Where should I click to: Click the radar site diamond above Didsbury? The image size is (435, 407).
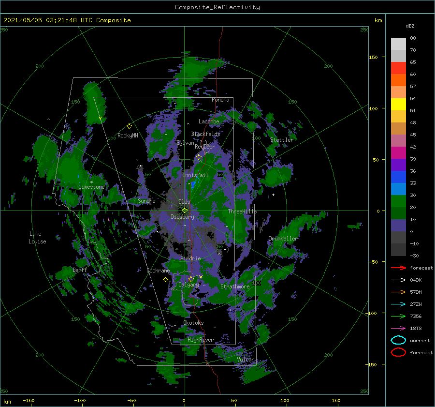185,211
